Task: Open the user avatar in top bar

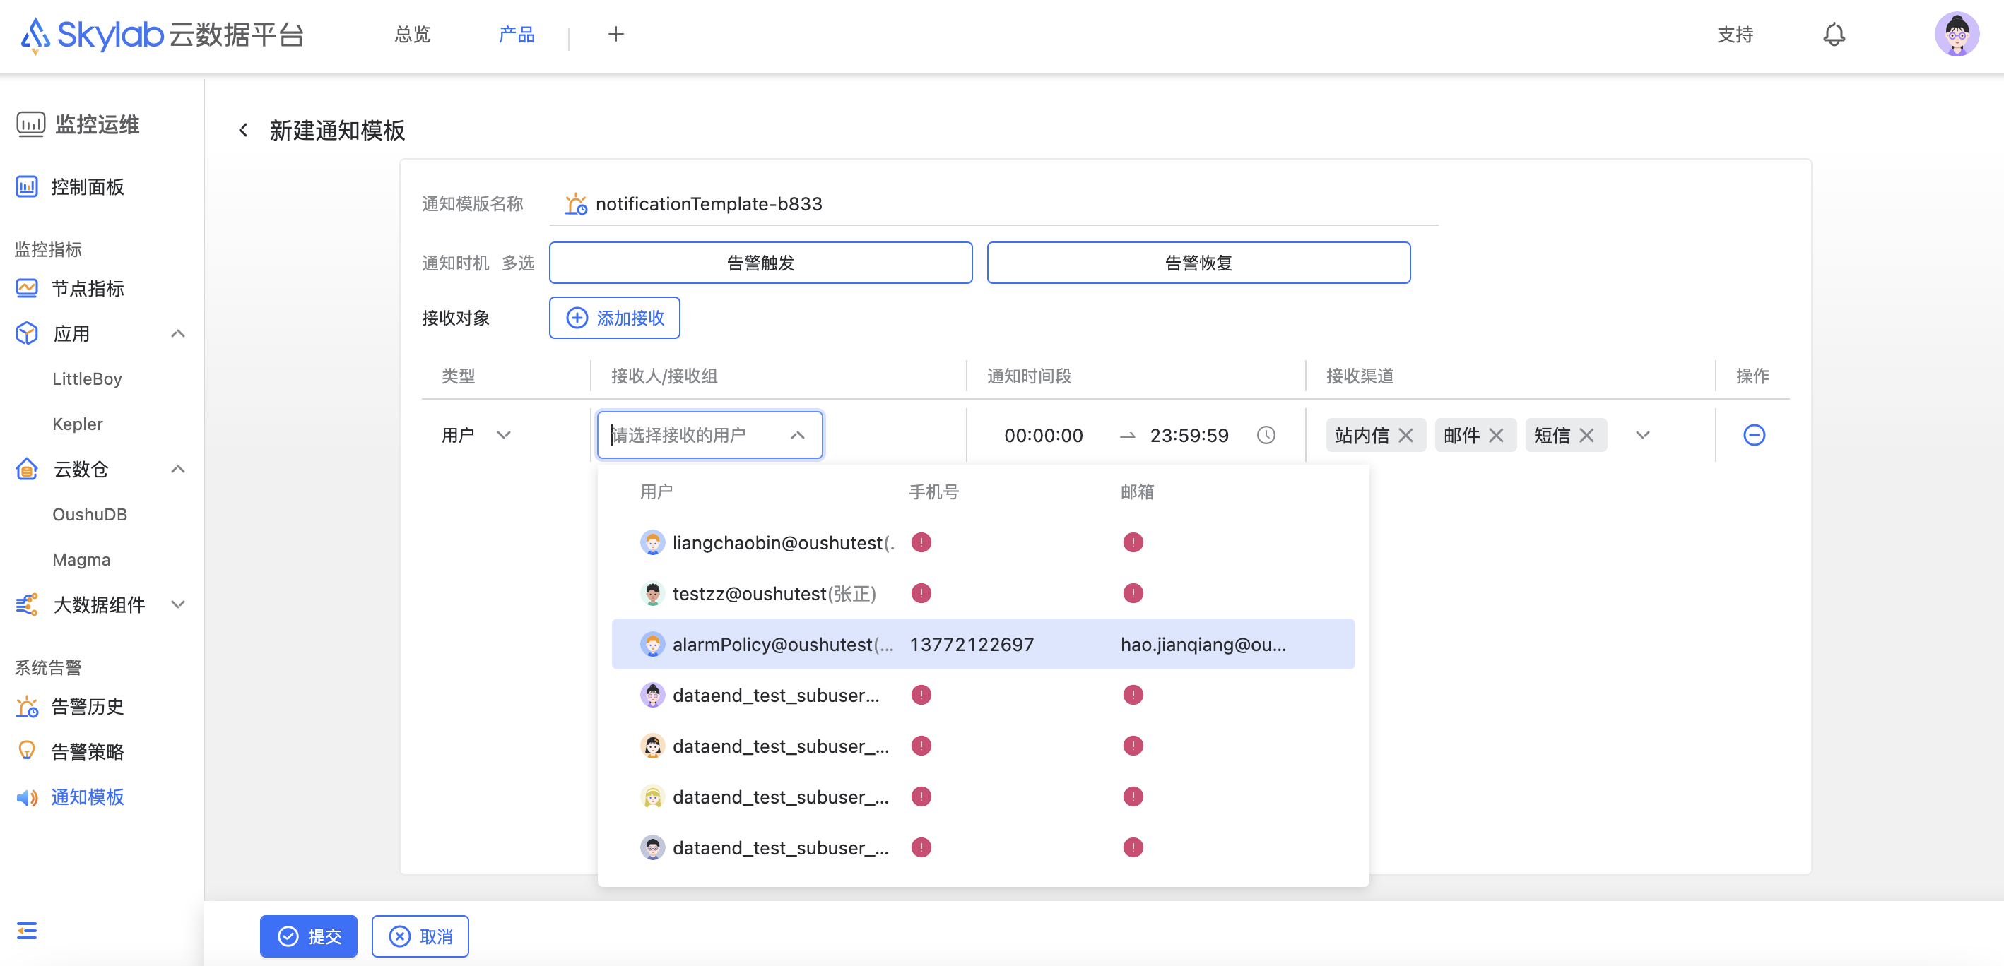Action: point(1956,34)
